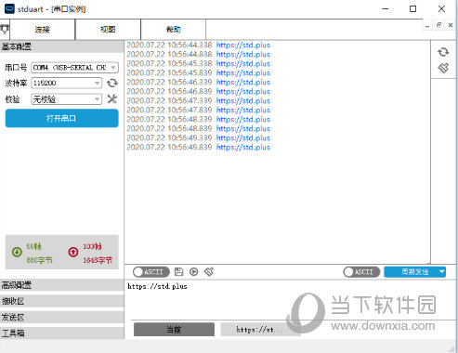Click the blue 打开串口 button
The height and width of the screenshot is (353, 458).
click(x=61, y=118)
